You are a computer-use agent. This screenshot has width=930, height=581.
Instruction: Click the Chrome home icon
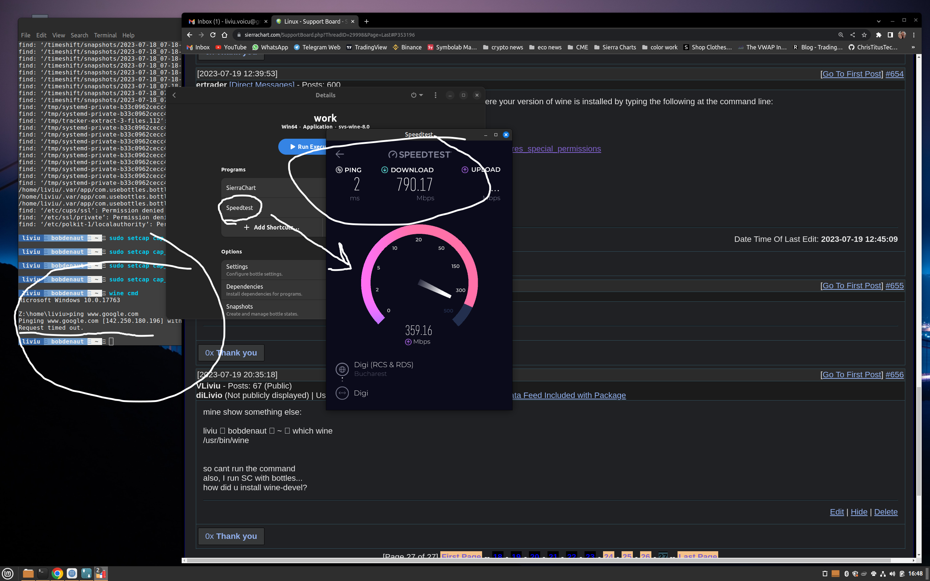pos(225,34)
